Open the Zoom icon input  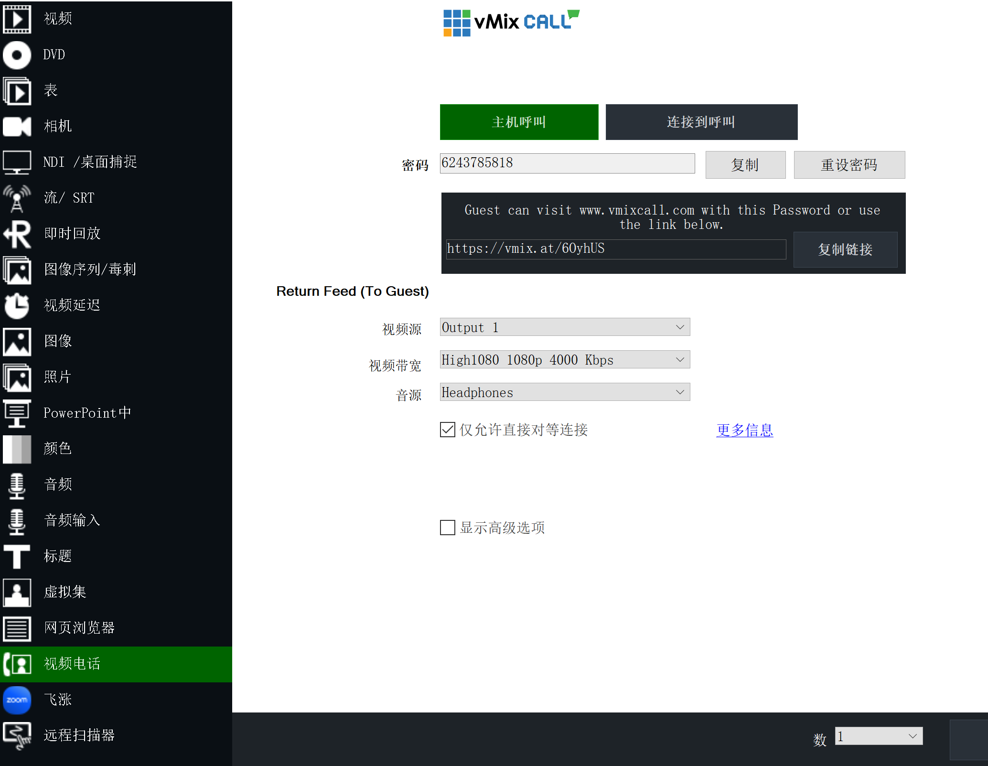(17, 700)
